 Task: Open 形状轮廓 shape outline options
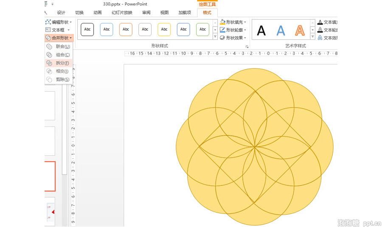[233, 30]
